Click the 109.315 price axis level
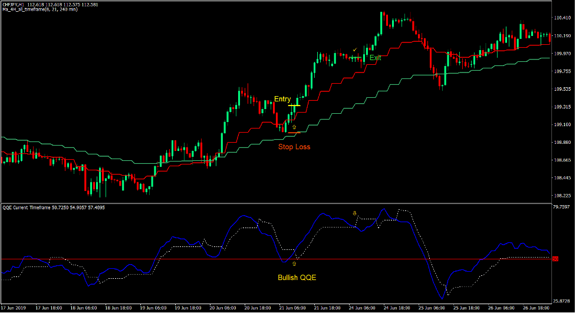The height and width of the screenshot is (313, 576). (563, 107)
